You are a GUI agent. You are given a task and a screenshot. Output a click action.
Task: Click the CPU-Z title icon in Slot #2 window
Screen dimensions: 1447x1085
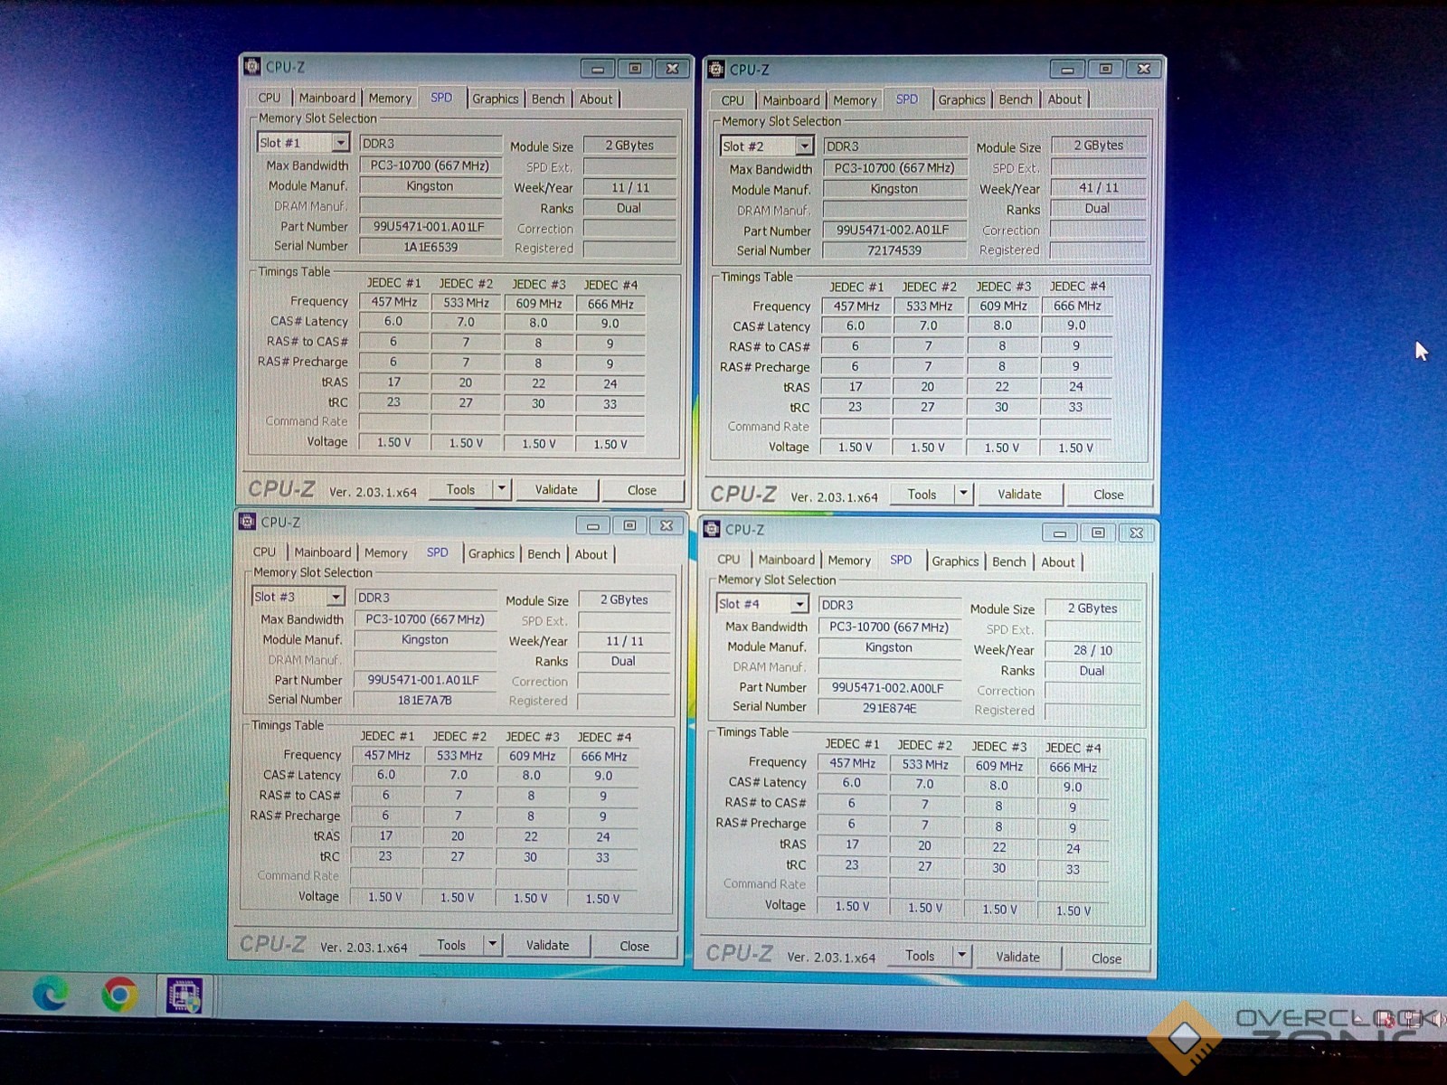click(716, 69)
